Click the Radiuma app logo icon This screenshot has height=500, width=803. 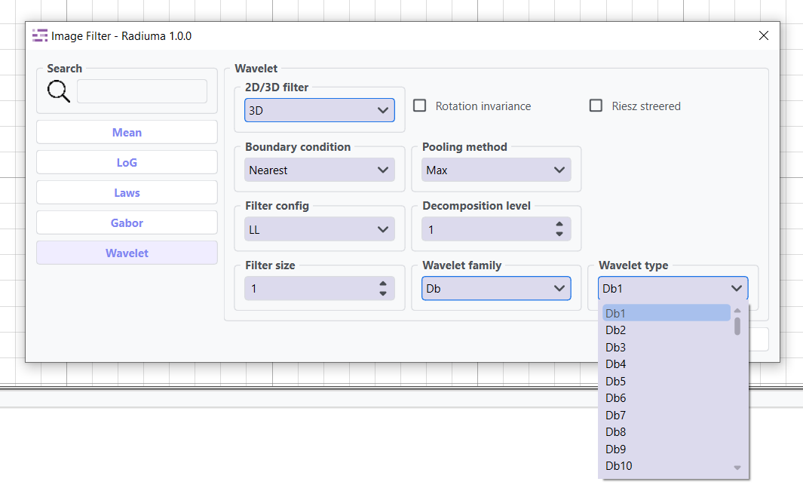(x=39, y=36)
